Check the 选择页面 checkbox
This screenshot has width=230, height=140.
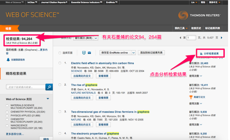[x=60, y=53]
